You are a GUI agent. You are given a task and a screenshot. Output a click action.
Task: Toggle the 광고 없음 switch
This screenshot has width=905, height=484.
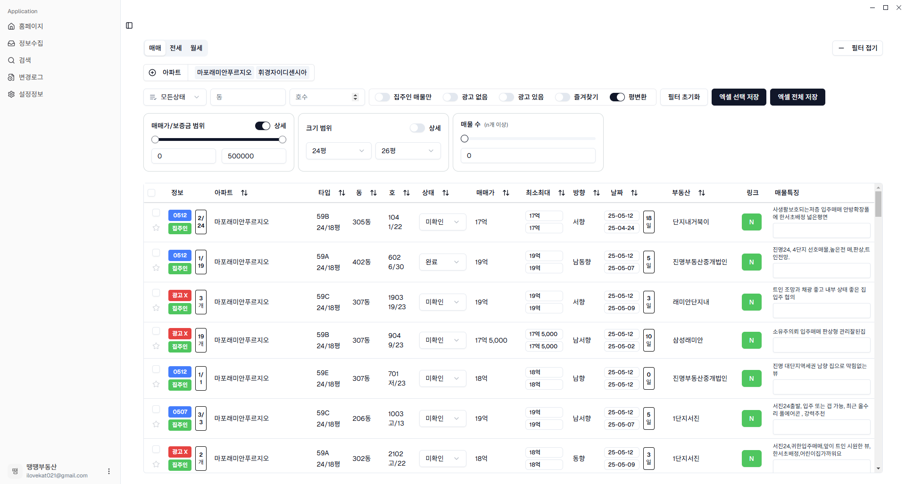(x=450, y=97)
